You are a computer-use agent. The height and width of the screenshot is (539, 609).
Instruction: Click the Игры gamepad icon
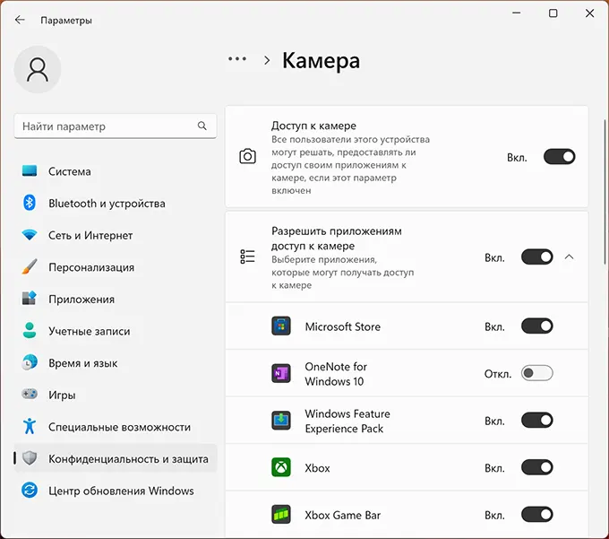30,395
